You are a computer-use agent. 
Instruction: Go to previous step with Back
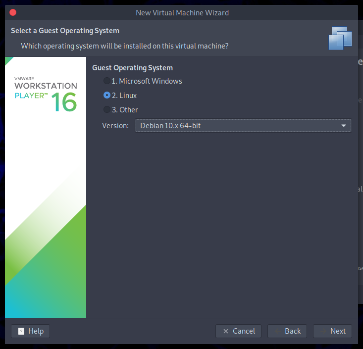(287, 331)
